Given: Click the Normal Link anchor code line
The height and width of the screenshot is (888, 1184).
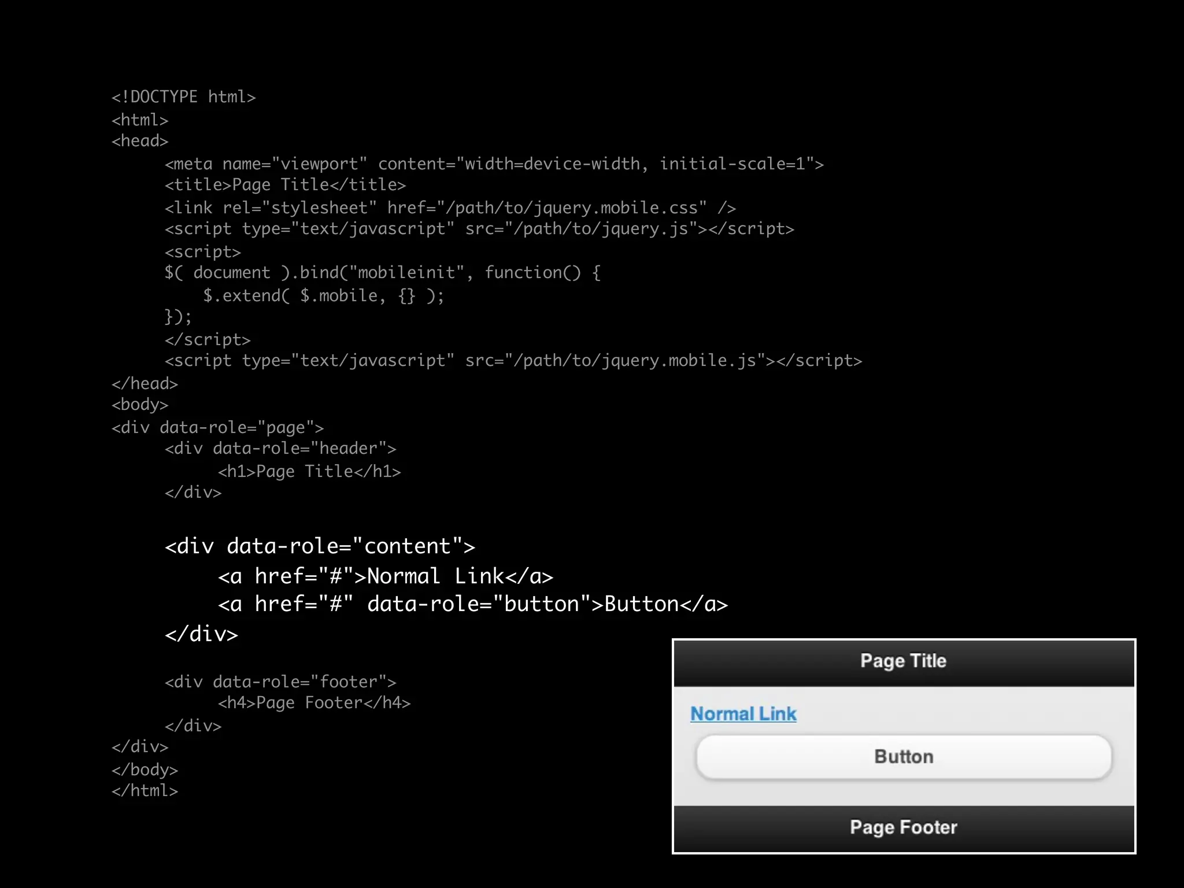Looking at the screenshot, I should click(386, 576).
